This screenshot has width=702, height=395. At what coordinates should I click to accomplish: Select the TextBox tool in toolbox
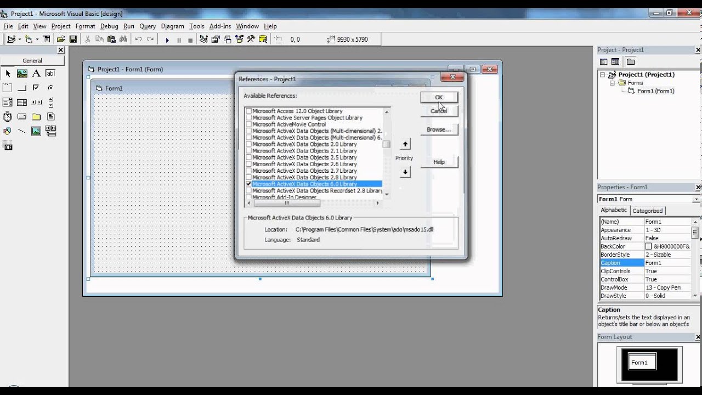50,73
